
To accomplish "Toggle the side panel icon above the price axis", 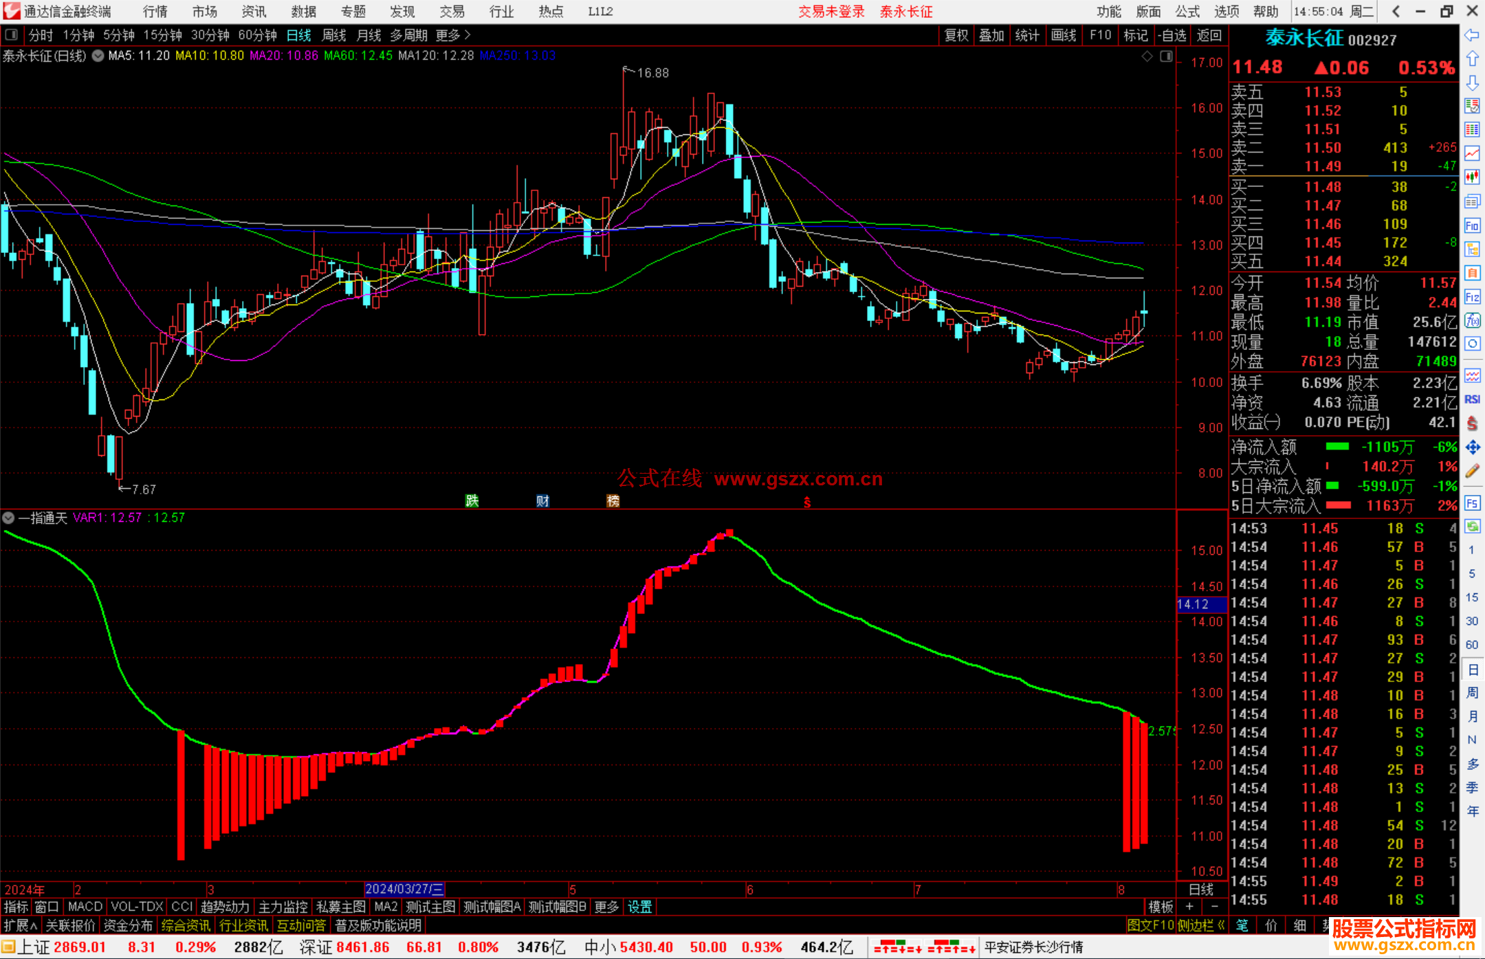I will 1166,56.
